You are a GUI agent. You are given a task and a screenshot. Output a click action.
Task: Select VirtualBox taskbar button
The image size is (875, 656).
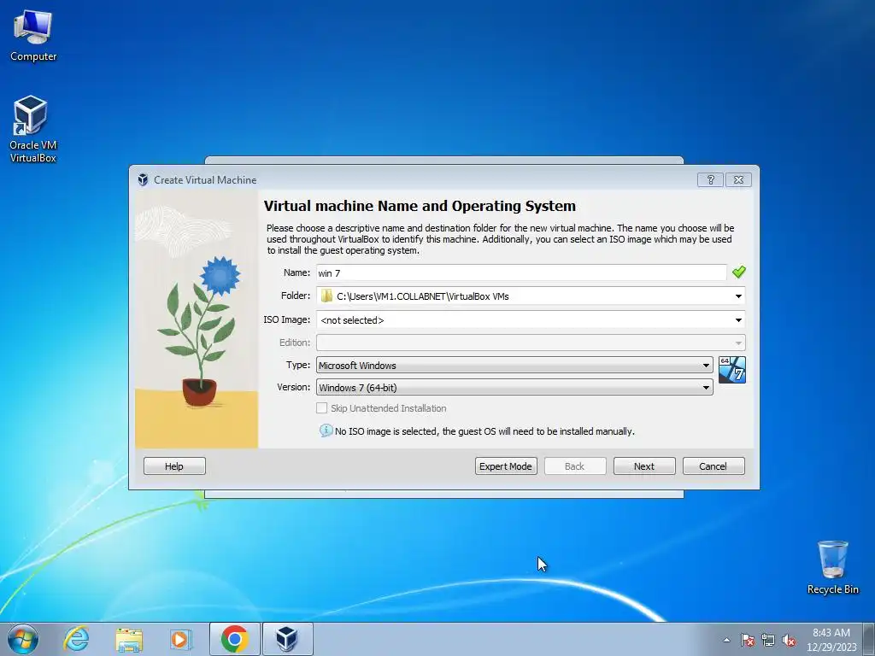click(x=287, y=639)
